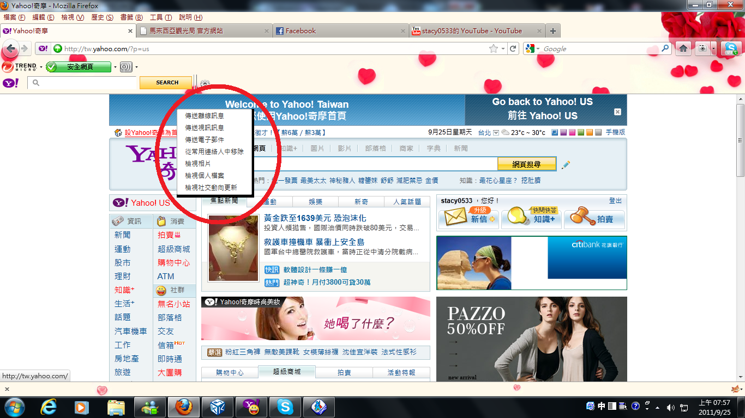
Task: Go back with the browser back arrow
Action: pos(10,49)
